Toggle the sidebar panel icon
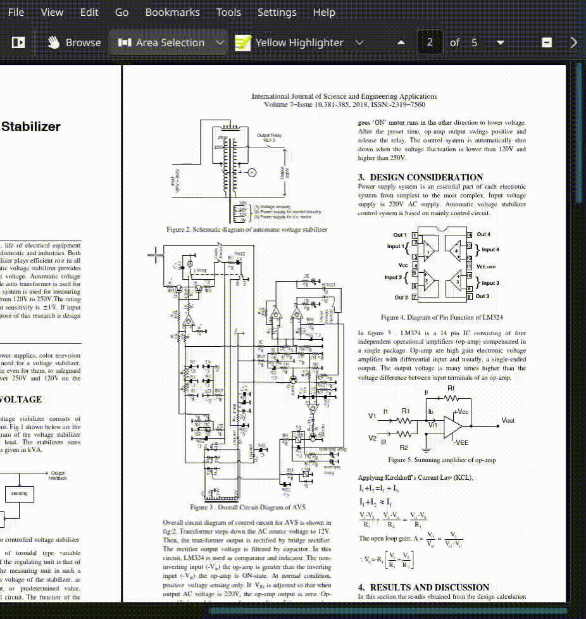 (18, 42)
